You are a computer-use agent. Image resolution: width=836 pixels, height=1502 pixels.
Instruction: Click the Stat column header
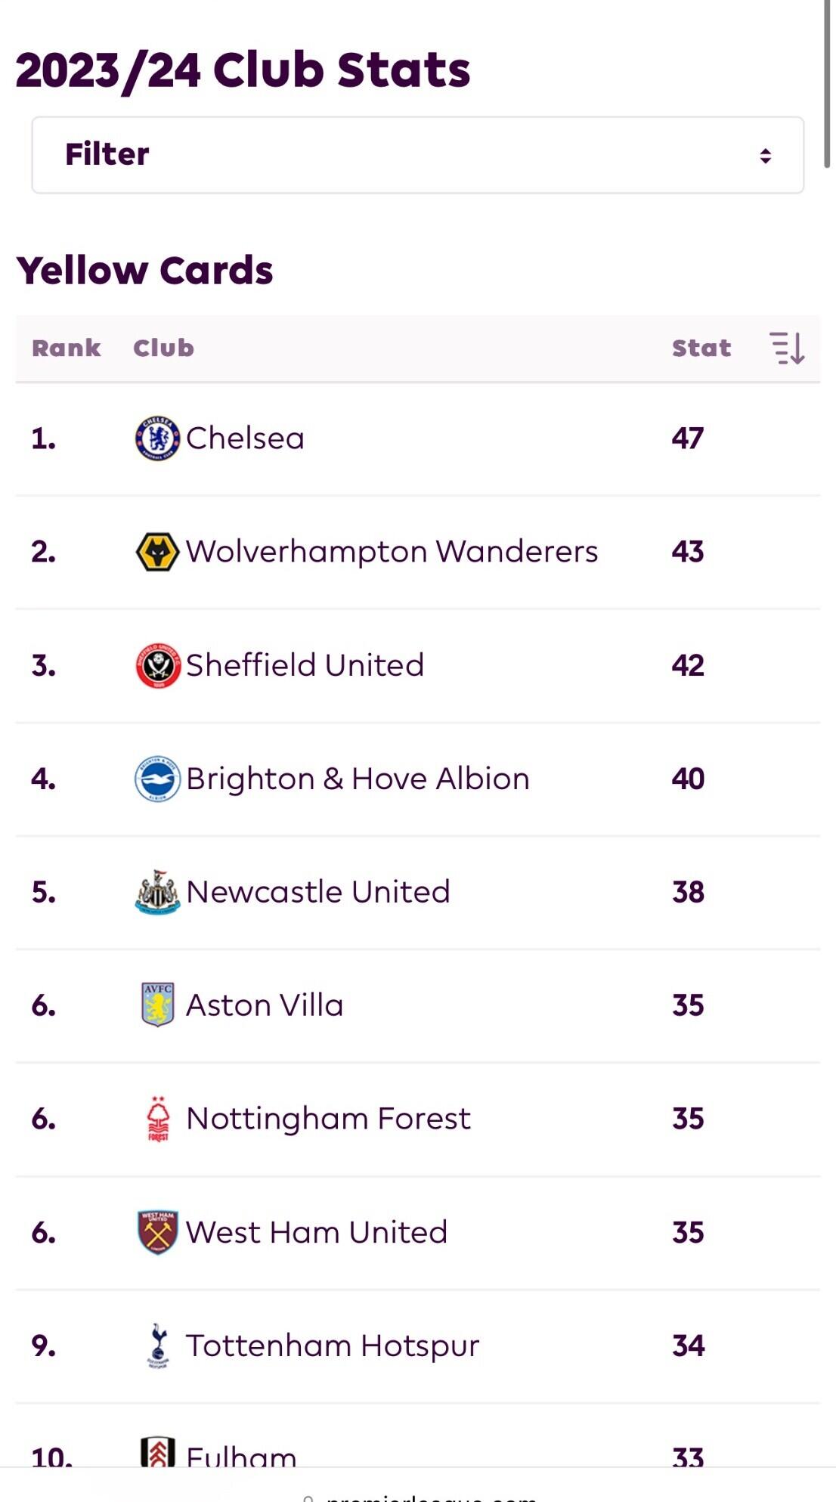coord(701,348)
